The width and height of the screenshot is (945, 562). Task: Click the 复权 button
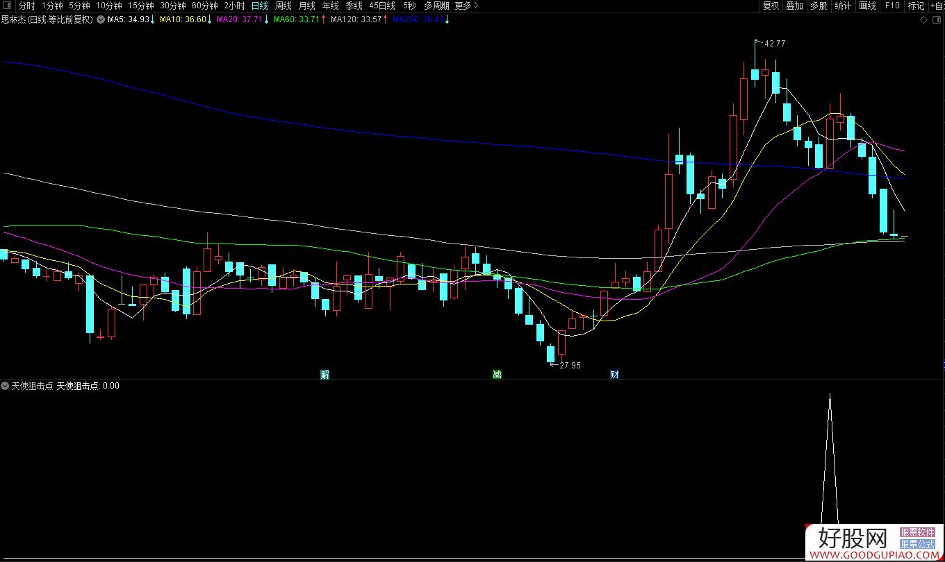tap(771, 6)
